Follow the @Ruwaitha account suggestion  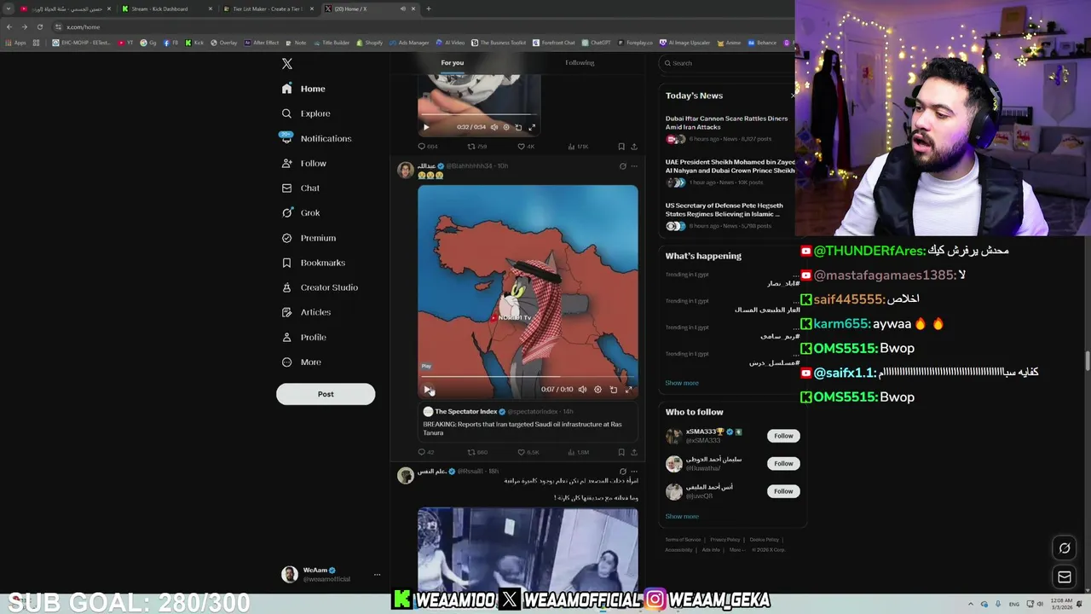tap(783, 463)
